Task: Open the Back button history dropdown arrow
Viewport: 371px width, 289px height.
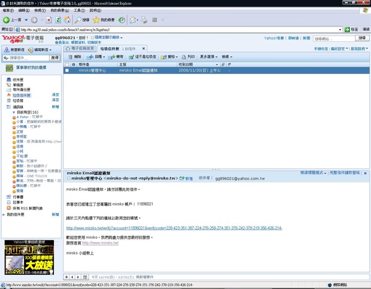Action: click(x=26, y=20)
